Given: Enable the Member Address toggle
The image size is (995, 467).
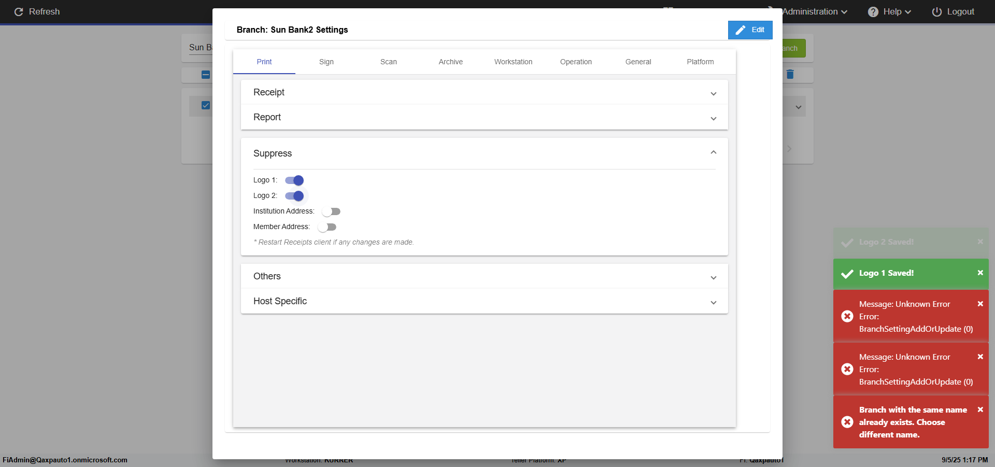Looking at the screenshot, I should (327, 227).
